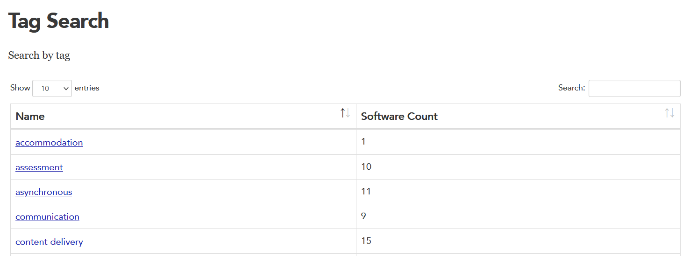The width and height of the screenshot is (697, 256).
Task: Sort by the Name column header text
Action: point(30,117)
